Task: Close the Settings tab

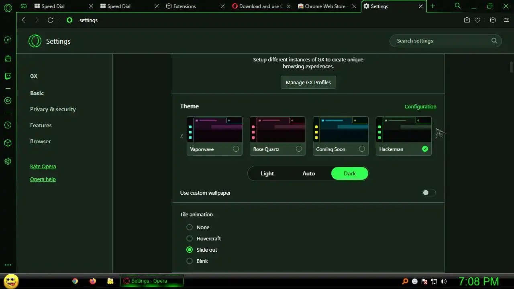Action: [420, 6]
